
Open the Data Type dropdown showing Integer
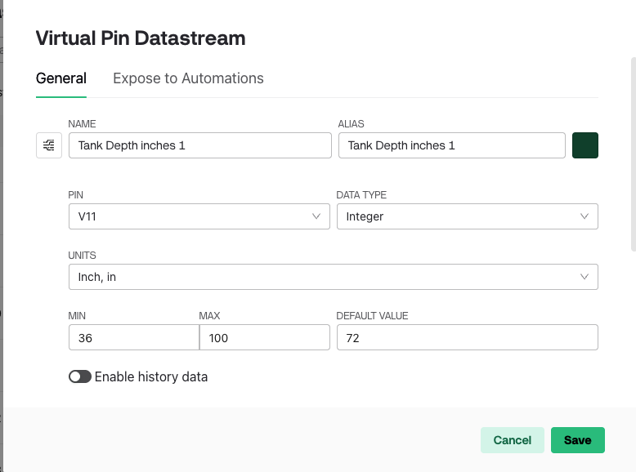[x=458, y=216]
